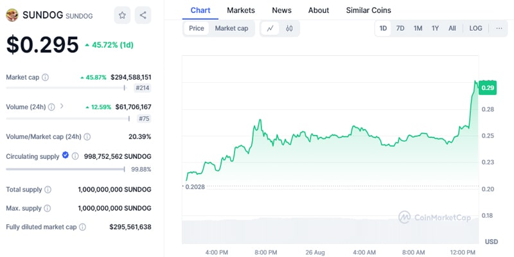Select the 1Y time range
The height and width of the screenshot is (257, 514).
click(x=435, y=28)
